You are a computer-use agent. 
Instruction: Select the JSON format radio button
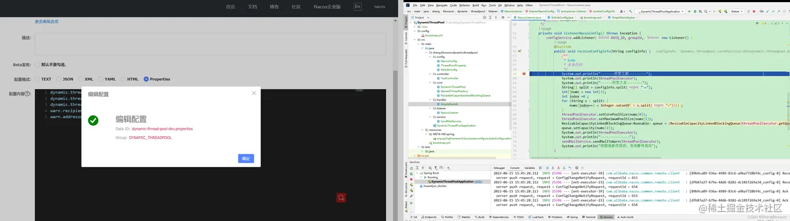(x=59, y=79)
